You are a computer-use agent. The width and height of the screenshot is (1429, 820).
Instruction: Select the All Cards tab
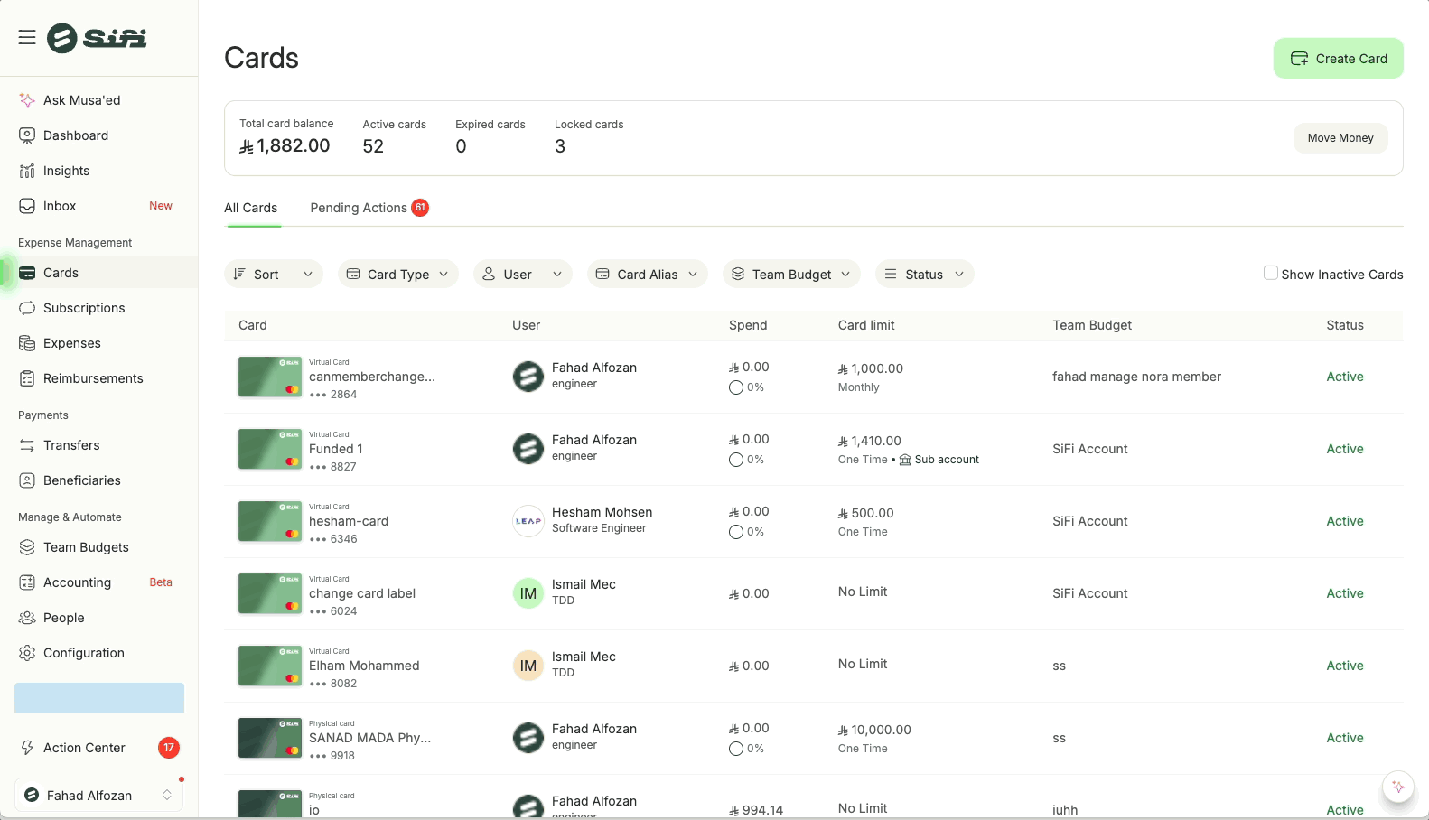251,208
